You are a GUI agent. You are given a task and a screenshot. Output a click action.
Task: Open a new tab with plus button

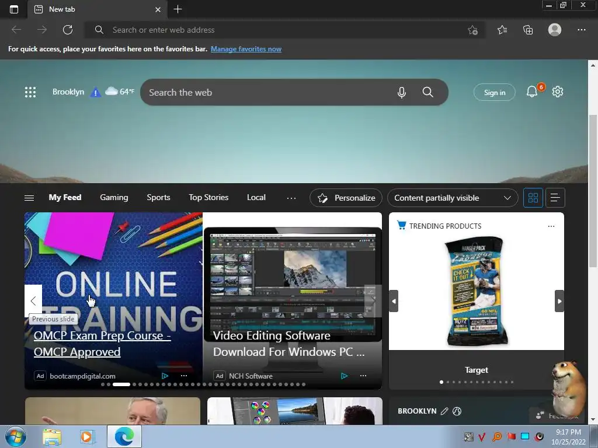click(x=178, y=9)
